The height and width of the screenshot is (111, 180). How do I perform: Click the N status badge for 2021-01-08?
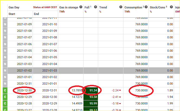5,31
